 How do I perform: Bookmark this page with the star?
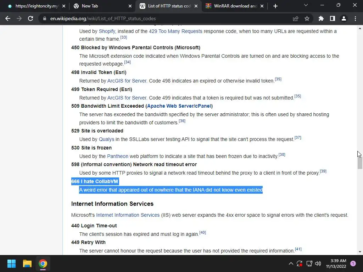click(307, 18)
